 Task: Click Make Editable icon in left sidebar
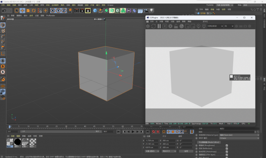tap(3, 18)
